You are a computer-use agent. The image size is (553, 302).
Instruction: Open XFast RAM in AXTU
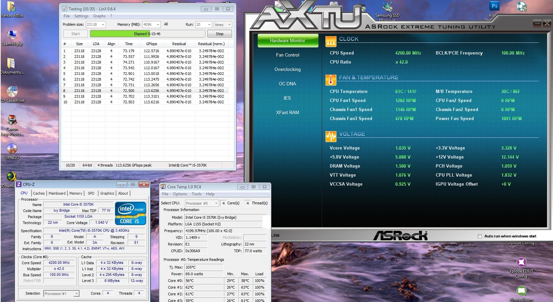tap(288, 112)
